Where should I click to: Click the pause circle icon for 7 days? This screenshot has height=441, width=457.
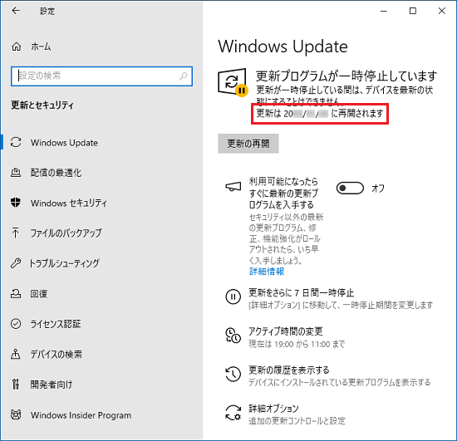(x=233, y=296)
